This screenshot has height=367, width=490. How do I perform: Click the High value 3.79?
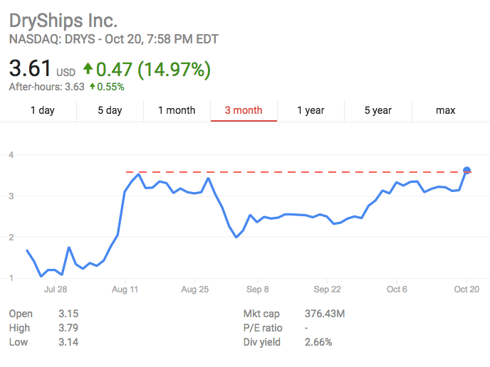point(68,328)
